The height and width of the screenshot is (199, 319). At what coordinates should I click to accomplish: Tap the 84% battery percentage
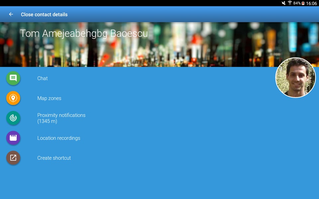(x=297, y=3)
